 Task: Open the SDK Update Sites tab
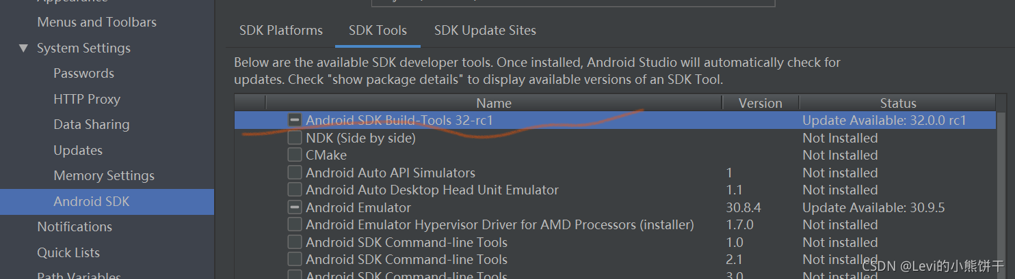485,31
